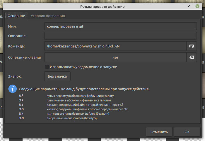This screenshot has height=141, width=205.
Task: Focus the empty Описание field
Action: click(120, 36)
